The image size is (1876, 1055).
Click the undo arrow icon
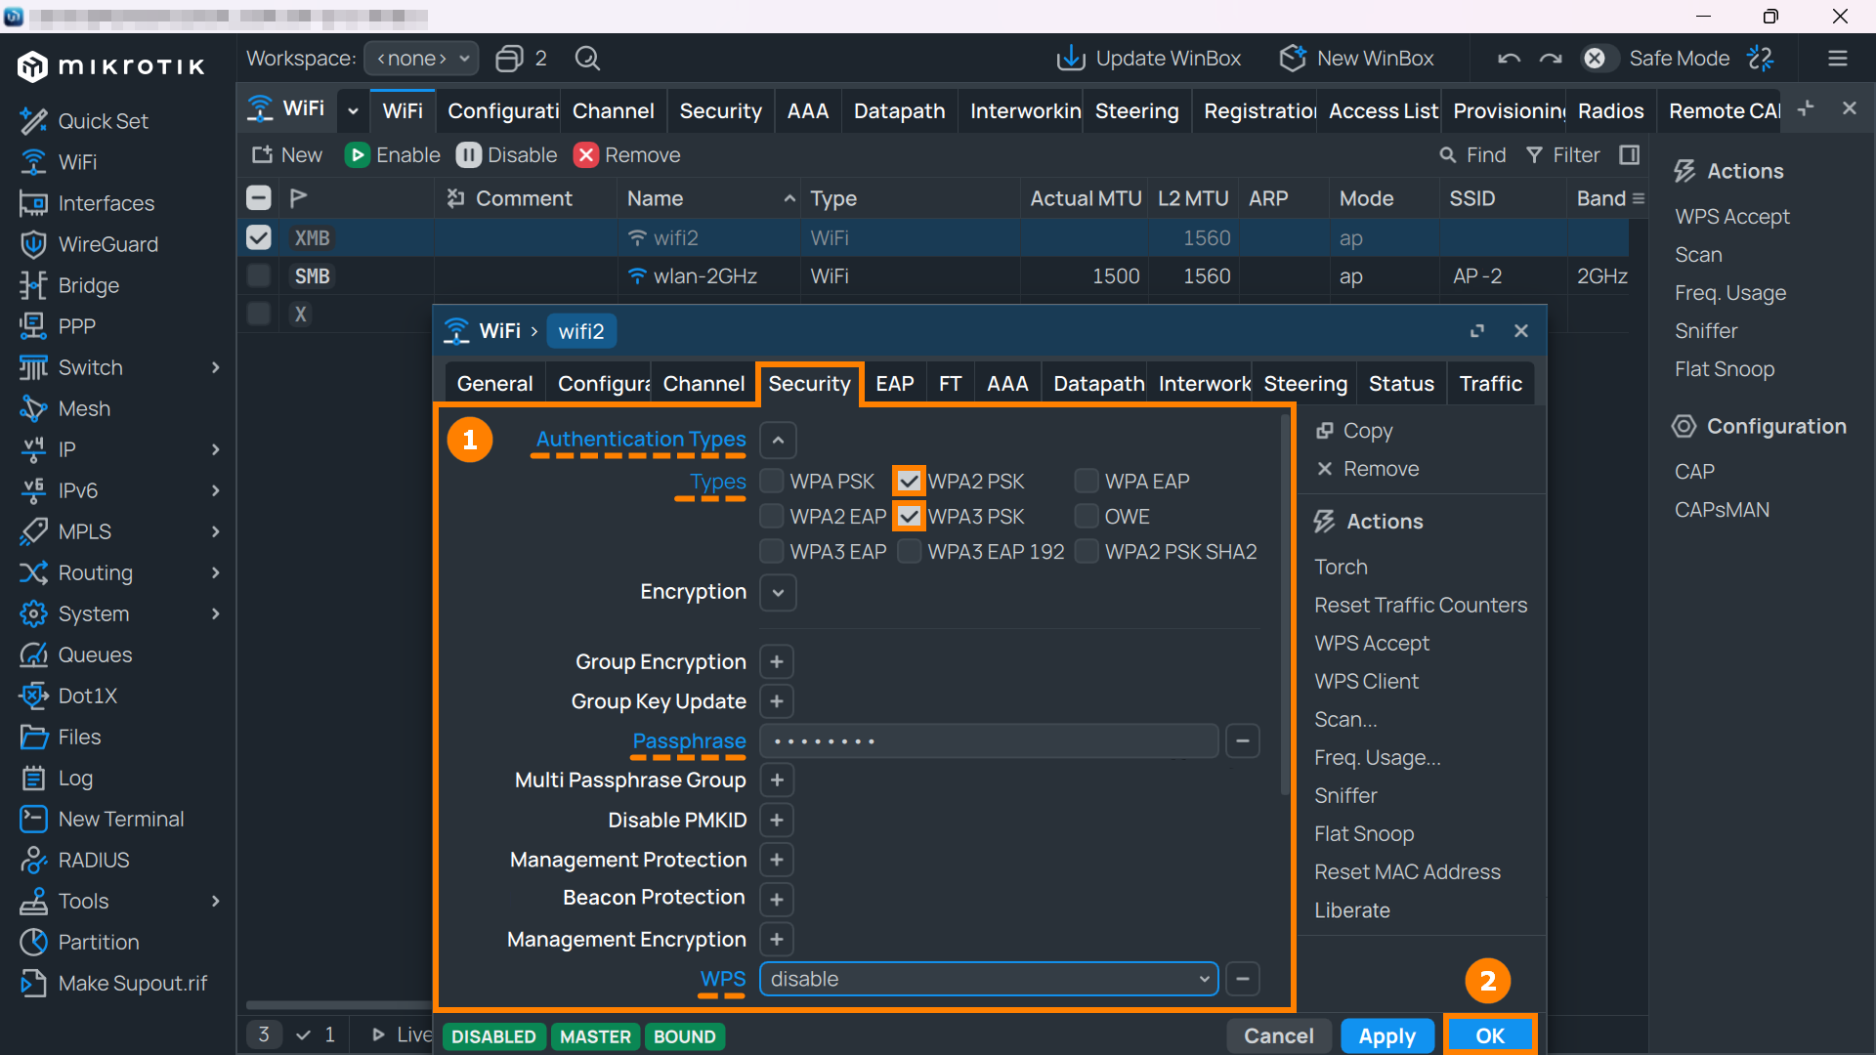pos(1509,59)
